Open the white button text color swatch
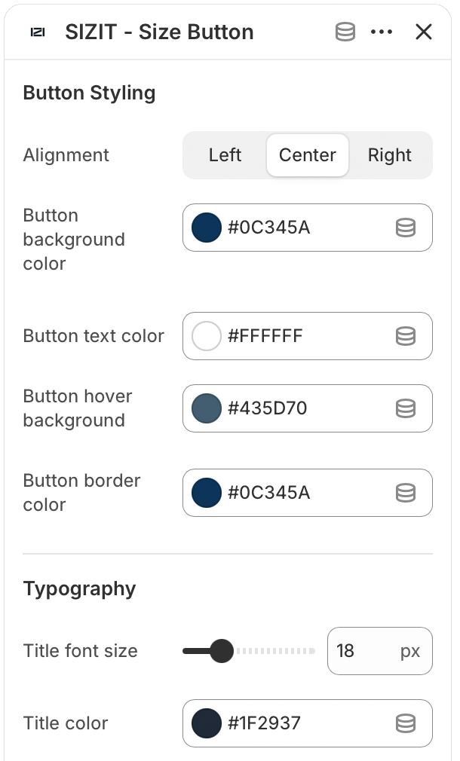Image resolution: width=460 pixels, height=761 pixels. (207, 336)
